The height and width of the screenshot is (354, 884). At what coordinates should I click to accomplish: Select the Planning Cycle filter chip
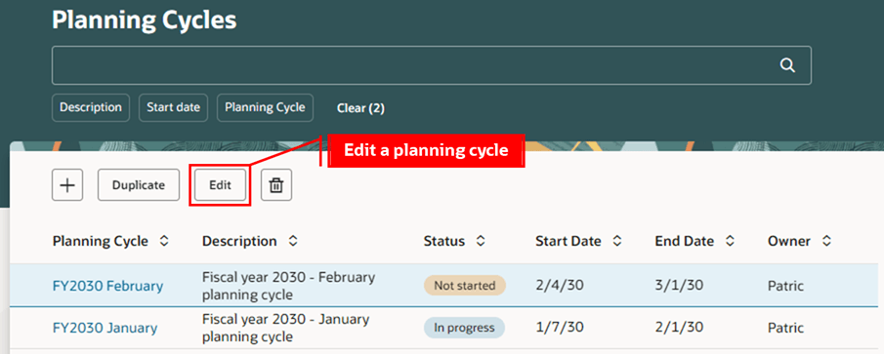(265, 107)
